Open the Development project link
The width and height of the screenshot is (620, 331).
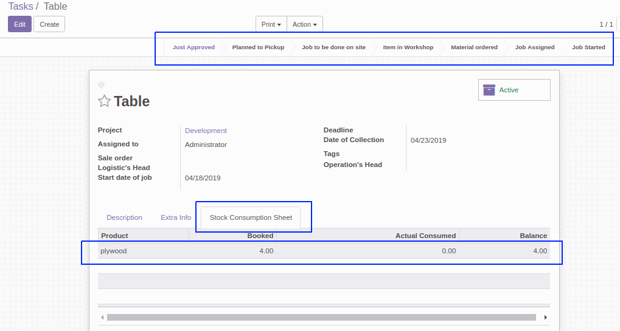pyautogui.click(x=206, y=131)
